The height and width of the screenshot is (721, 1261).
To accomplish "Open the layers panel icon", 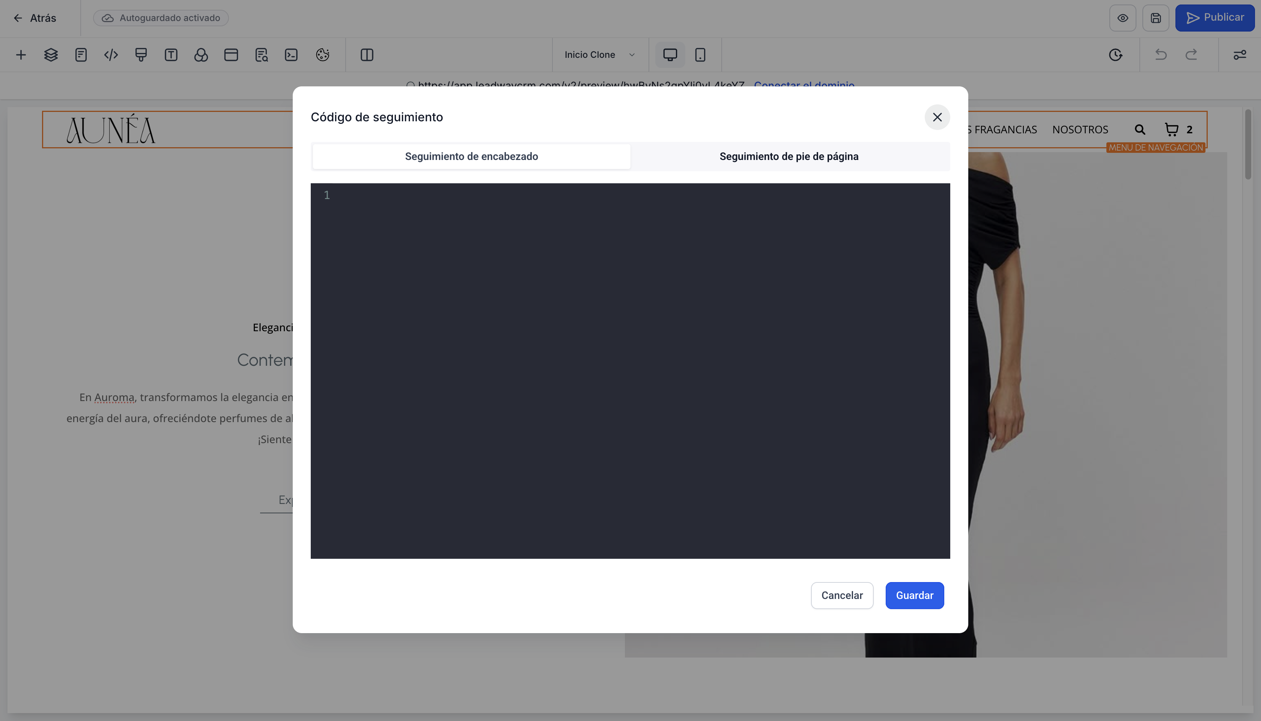I will click(x=51, y=54).
